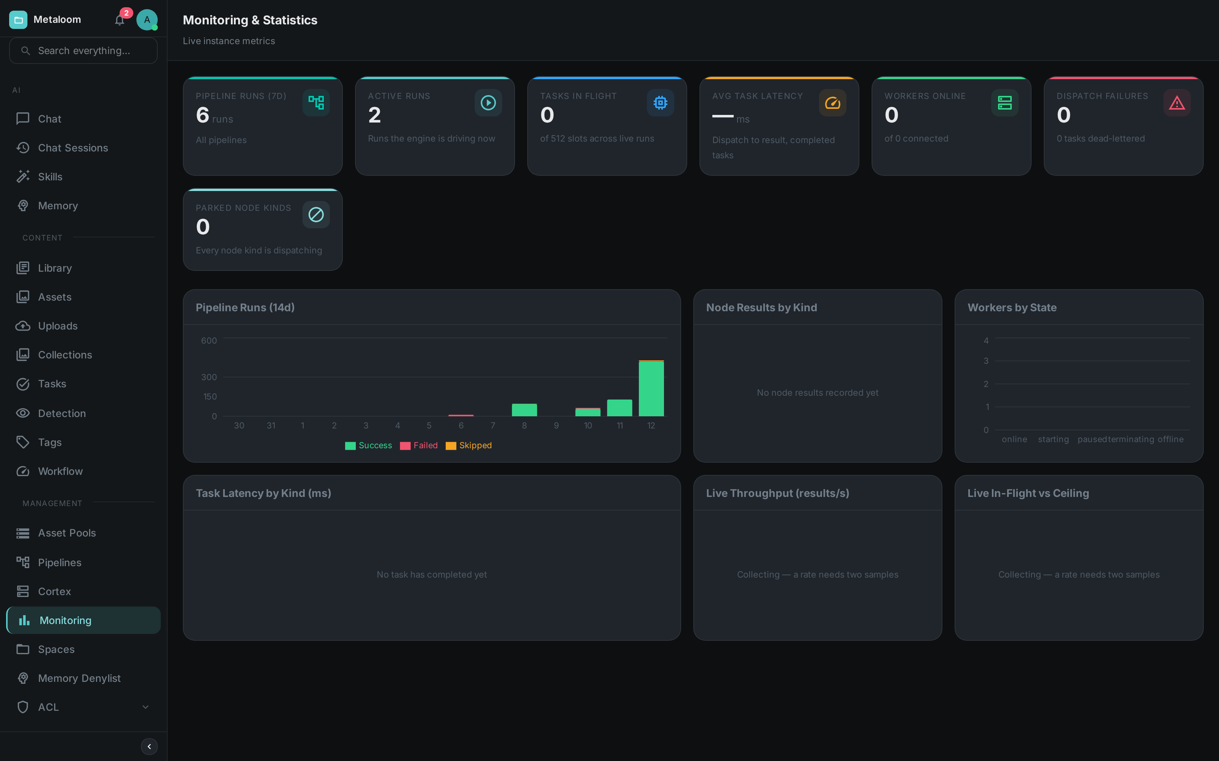Click the Metaloom logo icon

(x=18, y=20)
